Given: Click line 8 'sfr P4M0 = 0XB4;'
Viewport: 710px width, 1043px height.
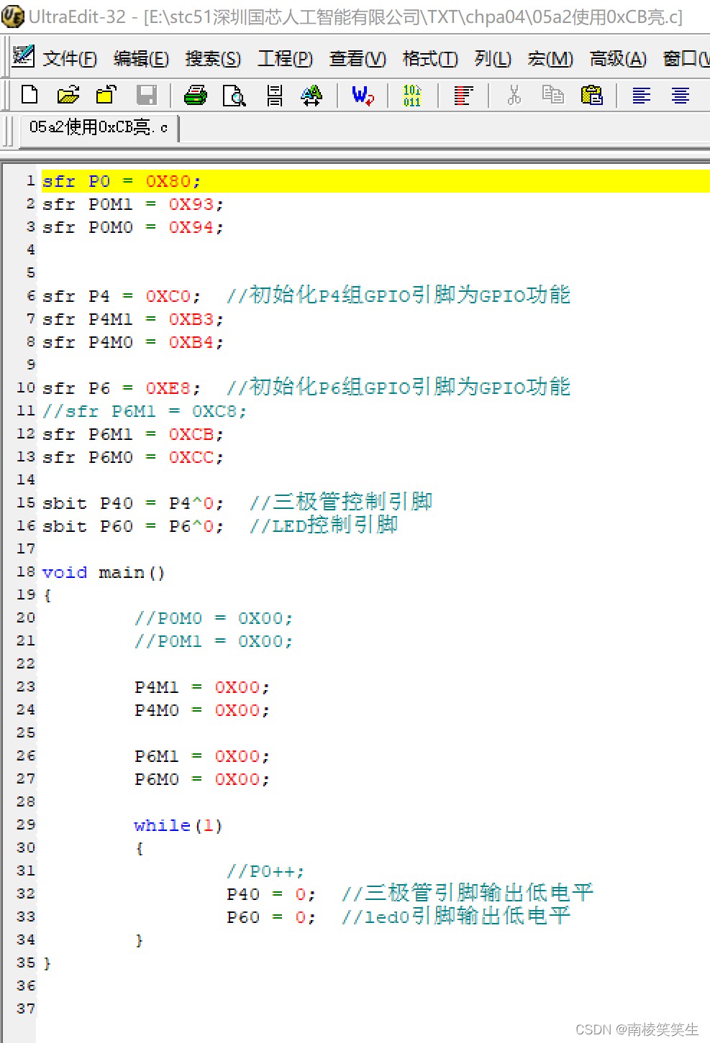Looking at the screenshot, I should [133, 342].
